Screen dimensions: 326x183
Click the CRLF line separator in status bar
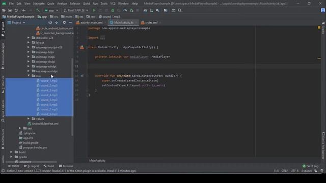click(284, 171)
